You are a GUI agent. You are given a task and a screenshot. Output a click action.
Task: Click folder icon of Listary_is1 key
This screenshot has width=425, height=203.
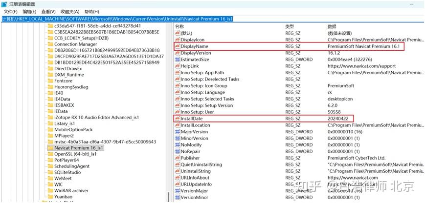point(50,123)
